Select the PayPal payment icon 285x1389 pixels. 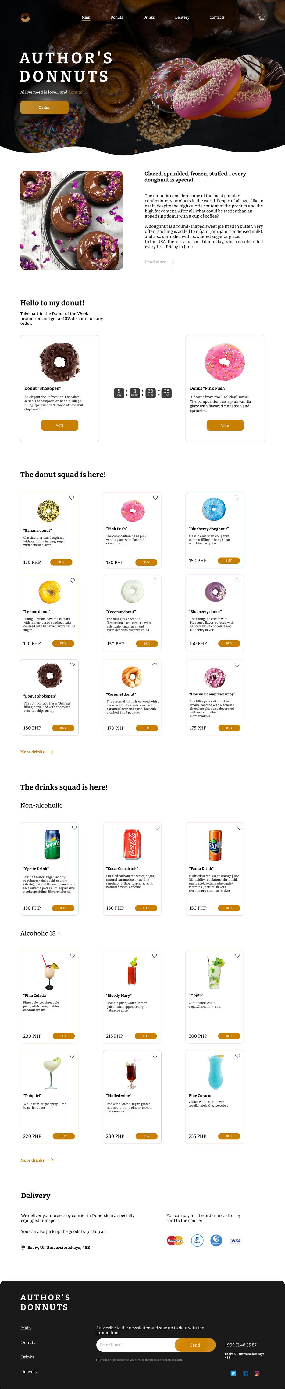tap(197, 1241)
